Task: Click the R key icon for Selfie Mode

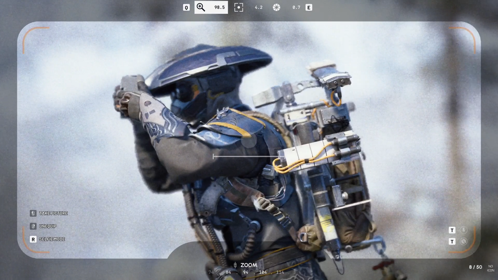Action: [33, 239]
